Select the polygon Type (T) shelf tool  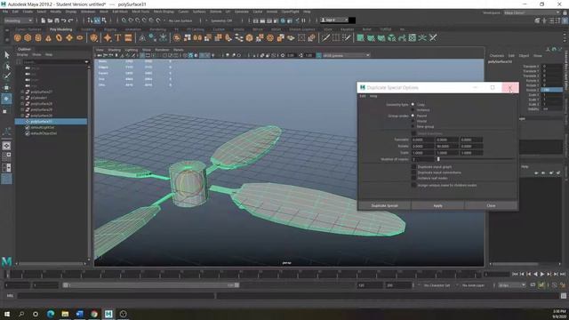pyautogui.click(x=118, y=37)
